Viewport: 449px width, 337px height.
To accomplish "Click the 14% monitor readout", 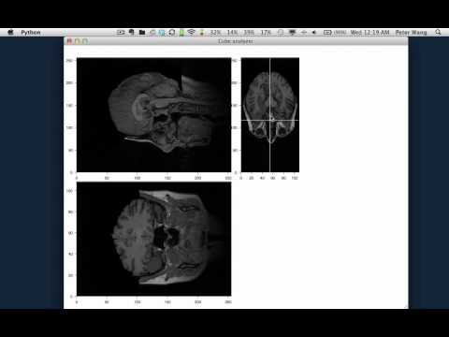I will [x=232, y=33].
